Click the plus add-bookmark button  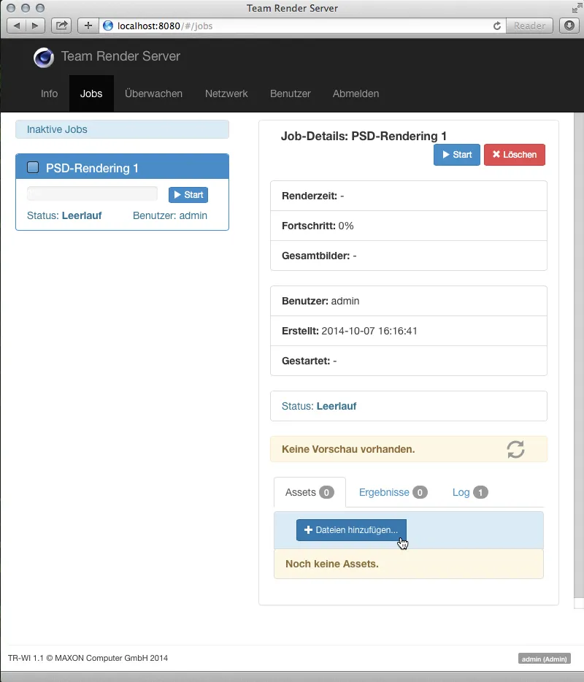(x=88, y=26)
